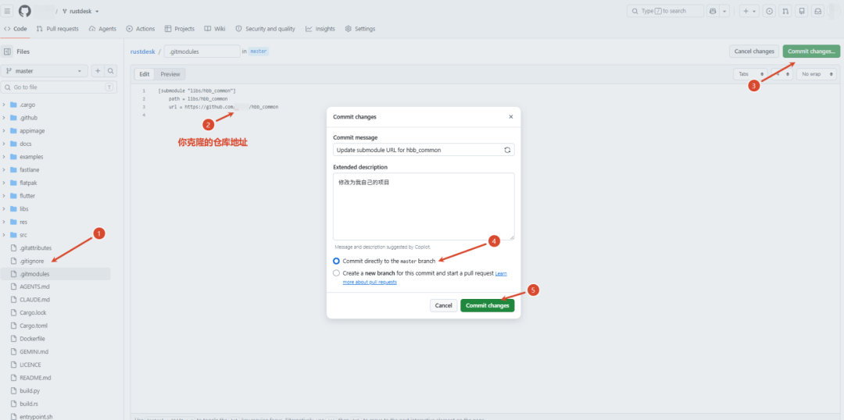
Task: Open the Insights tab
Action: (x=320, y=29)
